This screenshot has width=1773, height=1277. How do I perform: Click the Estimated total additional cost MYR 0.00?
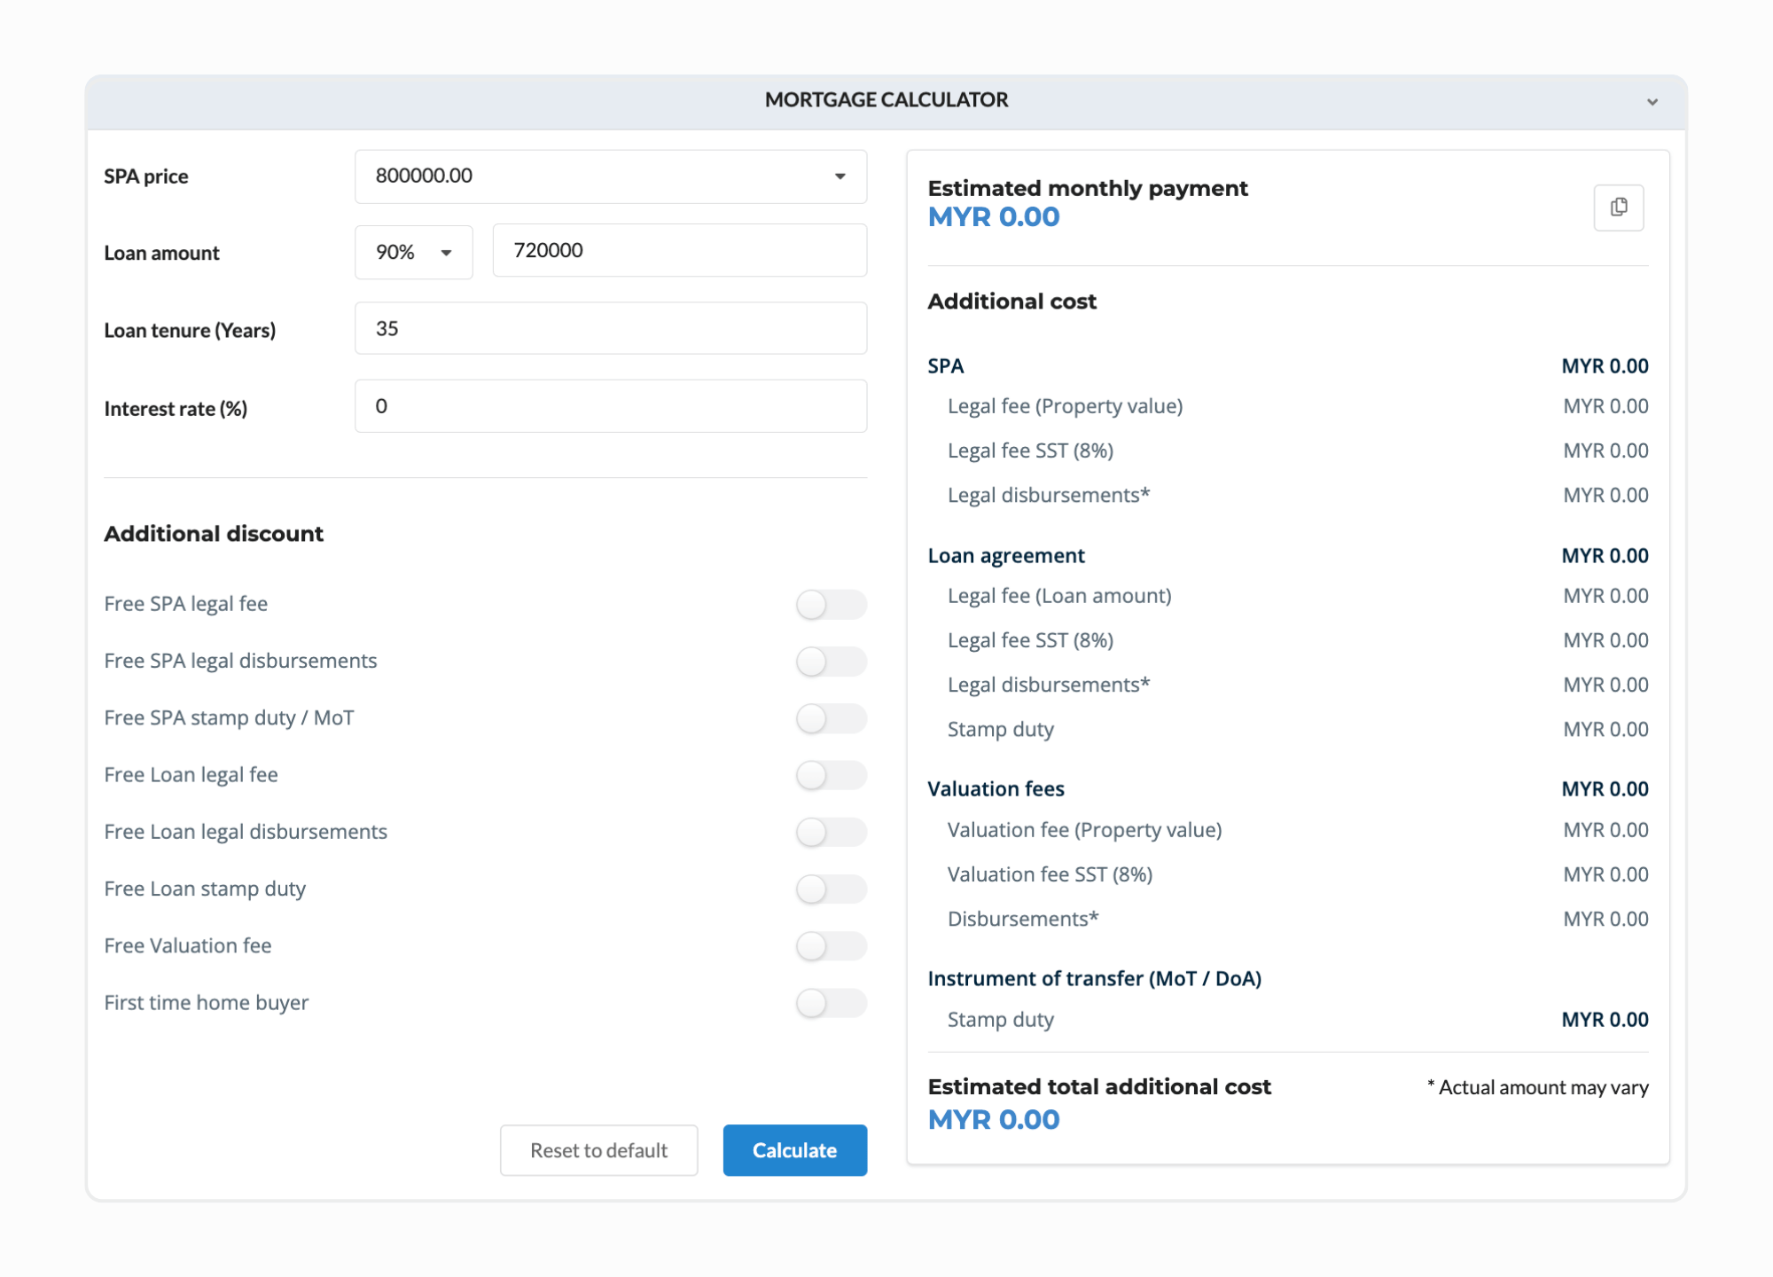point(994,1119)
